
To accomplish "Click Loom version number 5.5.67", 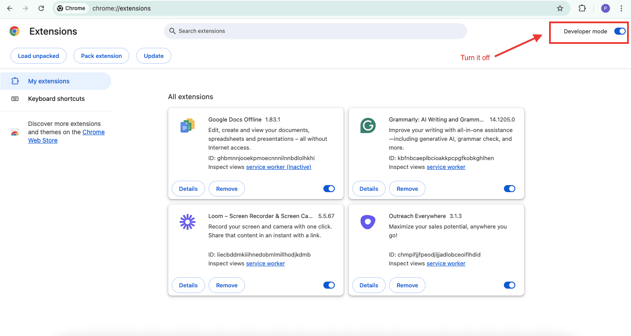I will pyautogui.click(x=326, y=216).
